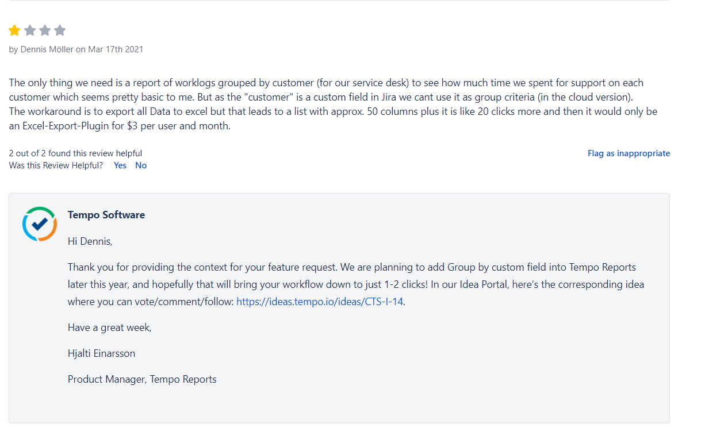This screenshot has height=439, width=705.
Task: Click the second gray rating star
Action: pos(30,30)
